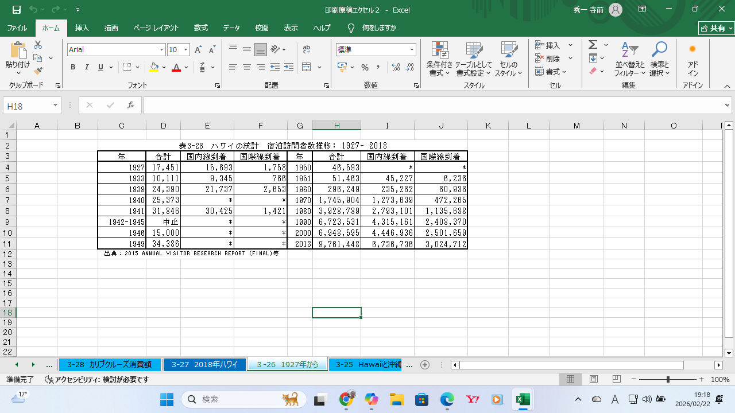Click the yellow fill color swatch
The image size is (735, 413).
[153, 67]
